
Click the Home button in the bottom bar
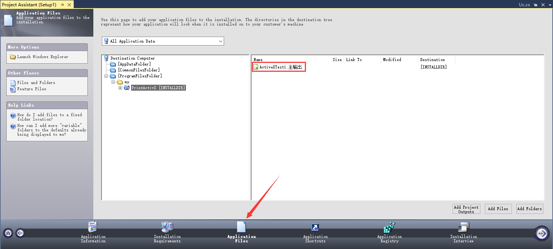click(x=8, y=233)
